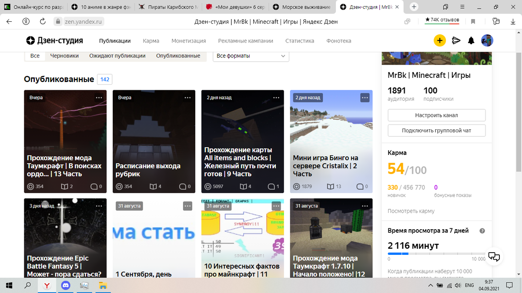Open Посмотреть карму link
Image resolution: width=522 pixels, height=293 pixels.
click(x=411, y=211)
